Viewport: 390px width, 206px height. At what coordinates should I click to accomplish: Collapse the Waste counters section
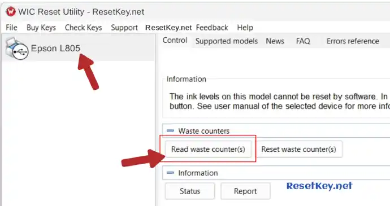[170, 131]
